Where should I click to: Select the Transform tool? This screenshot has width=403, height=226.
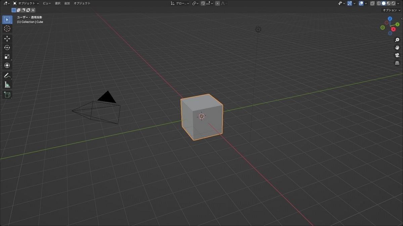coord(7,65)
